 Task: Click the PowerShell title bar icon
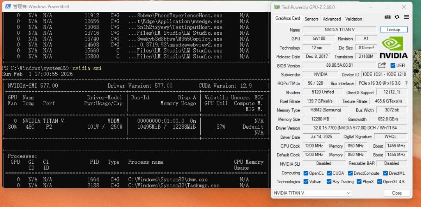8,6
